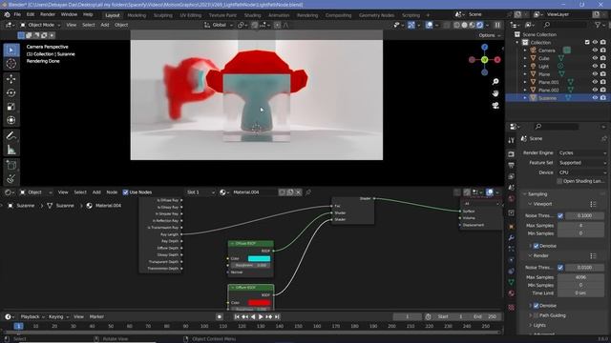Open the File menu
Screen dimensions: 611x343
pos(17,15)
